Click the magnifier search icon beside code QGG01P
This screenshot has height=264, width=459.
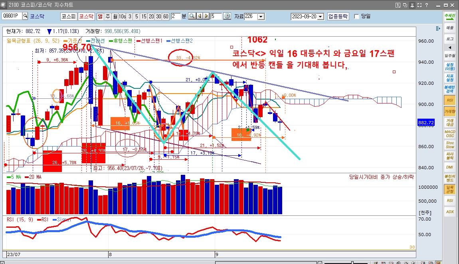[x=25, y=16]
